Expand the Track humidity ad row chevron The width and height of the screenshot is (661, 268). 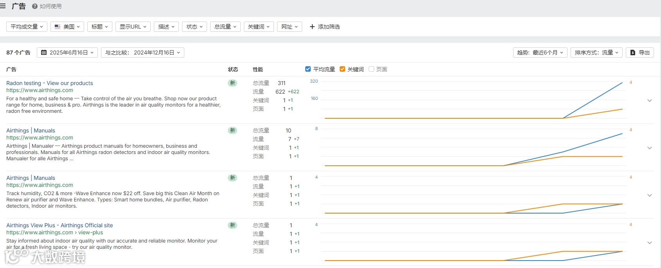tap(650, 195)
